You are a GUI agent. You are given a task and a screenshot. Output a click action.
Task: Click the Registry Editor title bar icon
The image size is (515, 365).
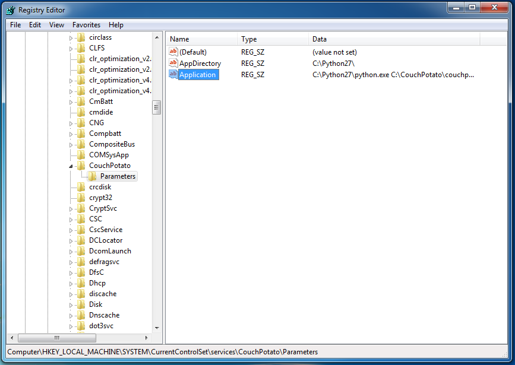[x=11, y=10]
